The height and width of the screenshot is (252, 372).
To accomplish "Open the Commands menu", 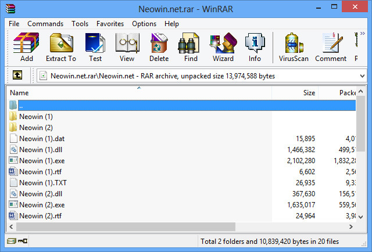I will click(45, 24).
